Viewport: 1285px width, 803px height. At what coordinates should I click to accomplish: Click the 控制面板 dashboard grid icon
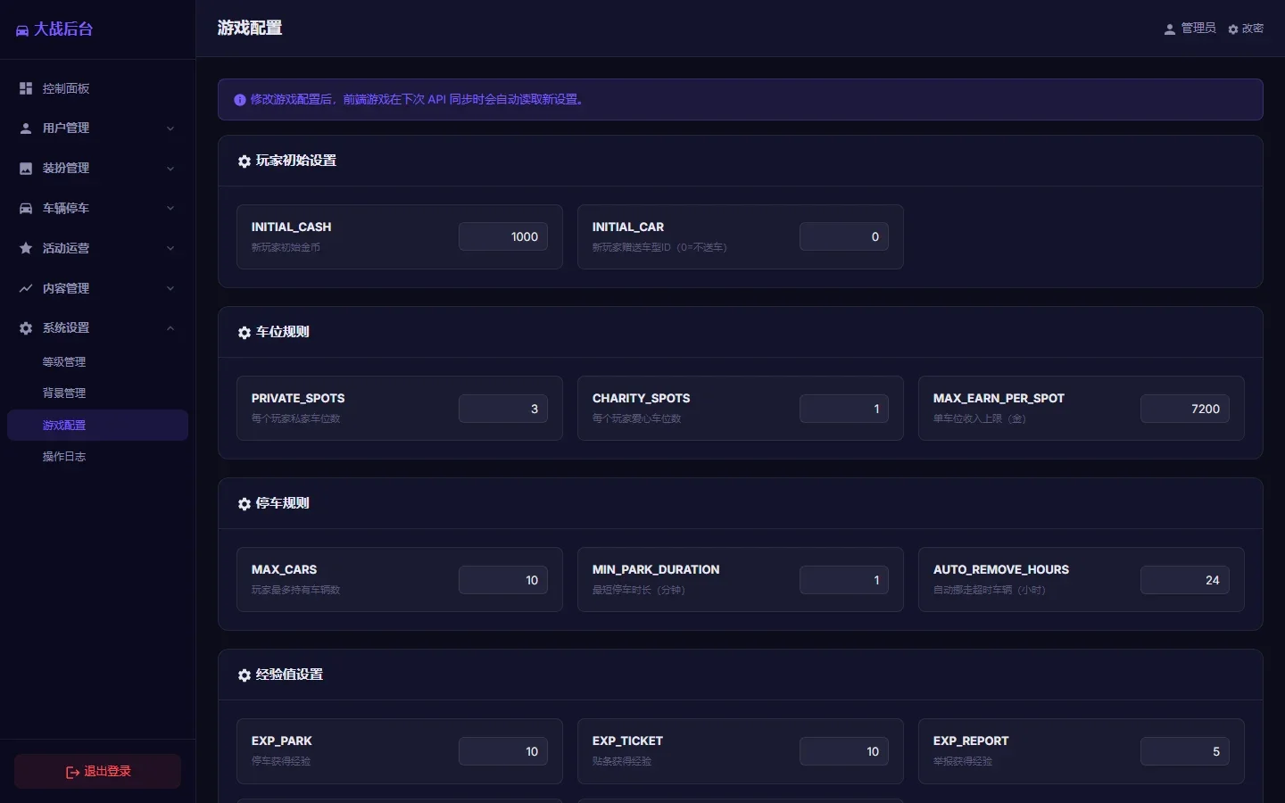pos(26,88)
